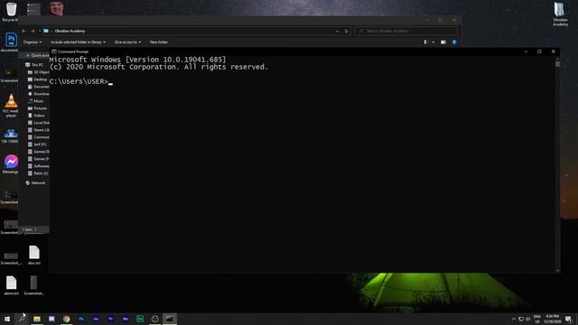
Task: Open the Organize menu in File Explorer
Action: click(x=33, y=42)
